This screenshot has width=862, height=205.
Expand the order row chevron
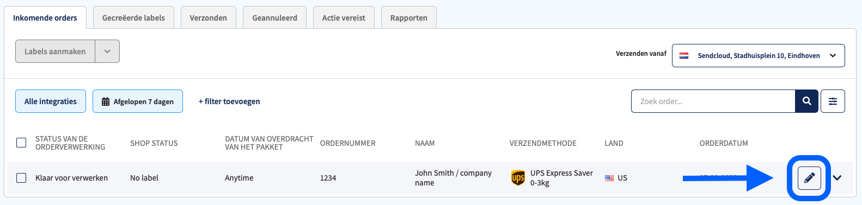[837, 178]
